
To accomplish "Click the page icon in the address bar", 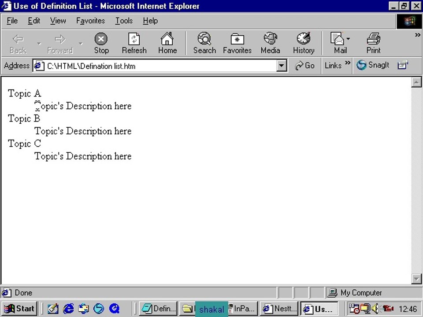I will coord(39,66).
